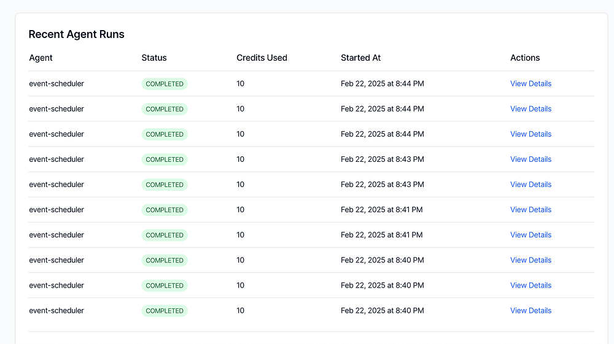Click the Agent column header
This screenshot has width=614, height=344.
click(x=41, y=58)
